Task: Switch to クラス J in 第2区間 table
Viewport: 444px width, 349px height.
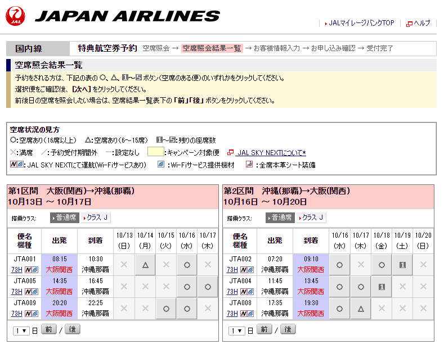Action: coord(311,217)
